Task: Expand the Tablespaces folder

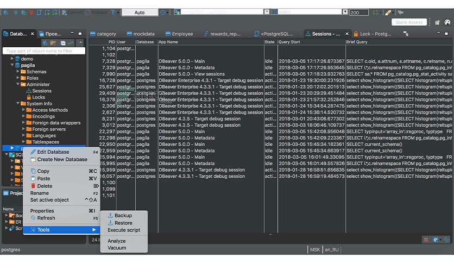Action: point(23,142)
